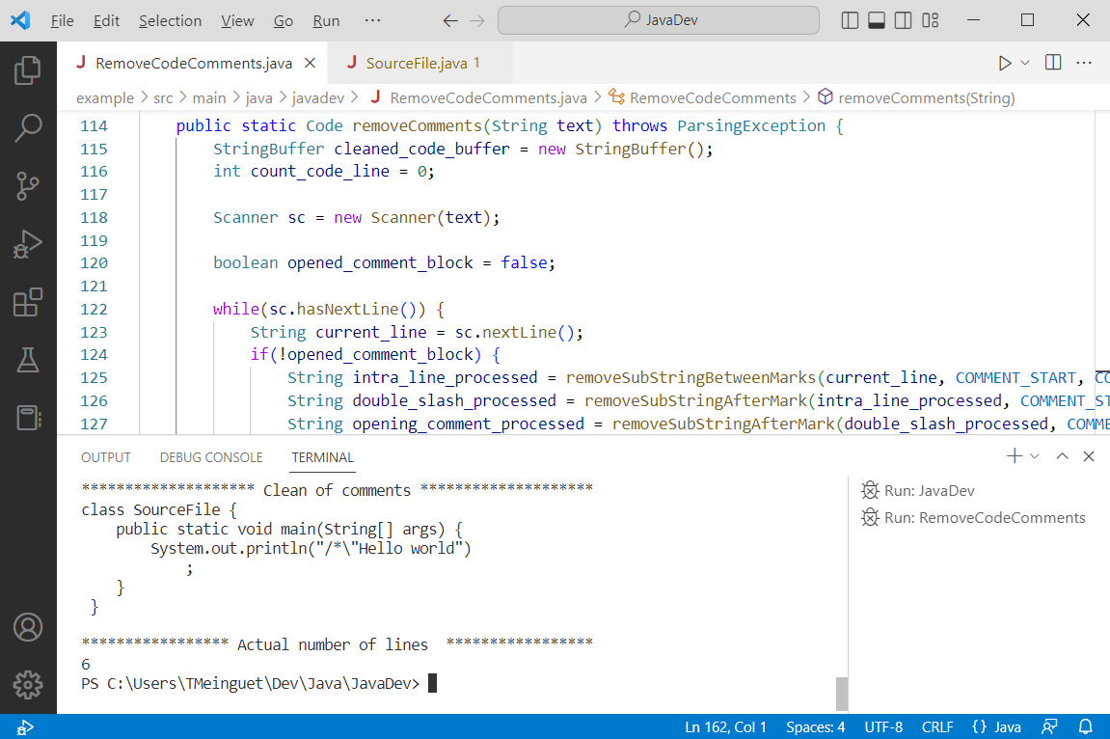Open the Testing flask icon
This screenshot has height=739, width=1110.
(28, 360)
